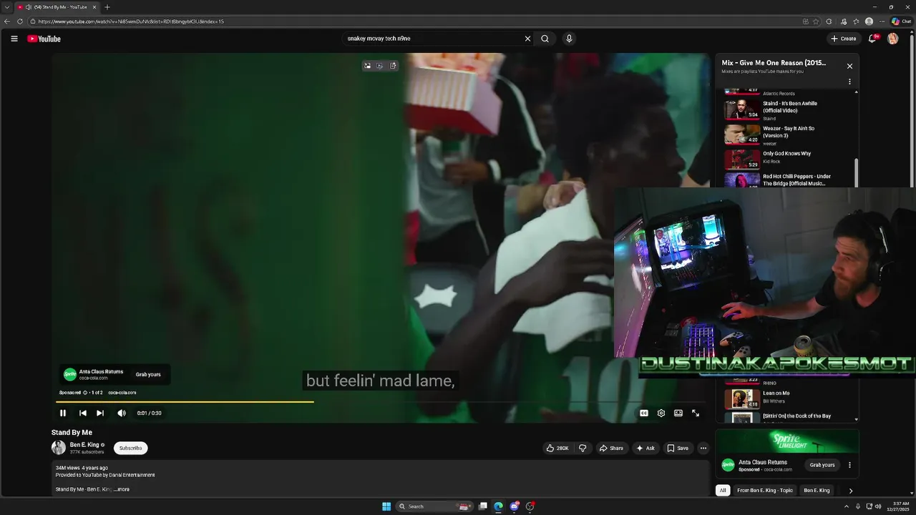Click the YouTube search input field
The width and height of the screenshot is (916, 515).
(x=433, y=39)
